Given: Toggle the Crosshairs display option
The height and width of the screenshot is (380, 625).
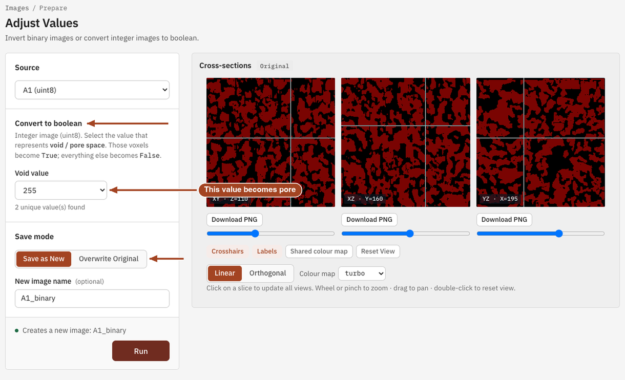Looking at the screenshot, I should pos(227,251).
